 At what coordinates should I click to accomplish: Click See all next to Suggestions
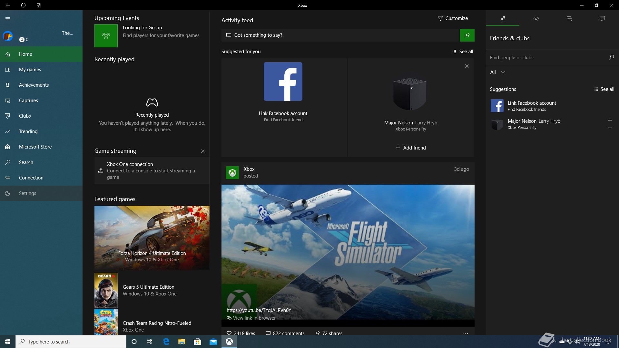pos(604,89)
